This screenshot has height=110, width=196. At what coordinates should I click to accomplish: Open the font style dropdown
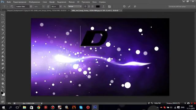coord(43,6)
